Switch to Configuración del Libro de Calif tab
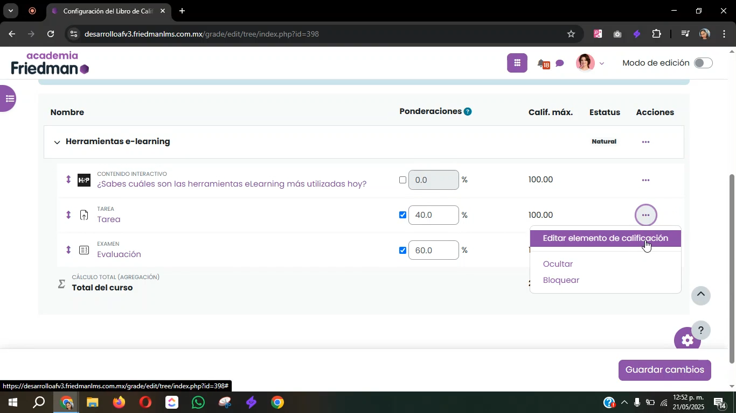The height and width of the screenshot is (413, 736). [x=109, y=11]
